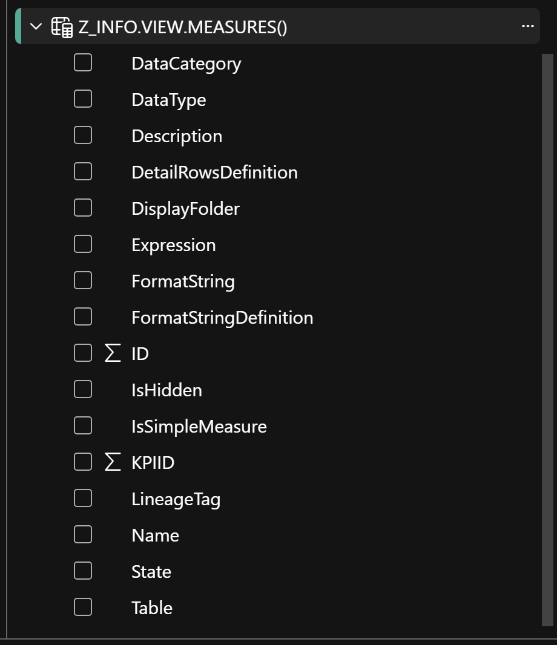Click the LineageTag field name
The image size is (557, 645).
point(176,499)
